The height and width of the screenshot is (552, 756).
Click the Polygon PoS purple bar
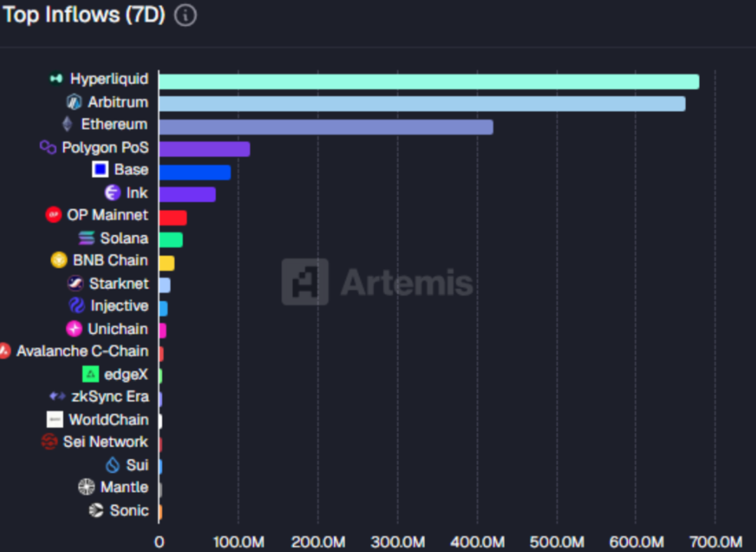coord(204,149)
